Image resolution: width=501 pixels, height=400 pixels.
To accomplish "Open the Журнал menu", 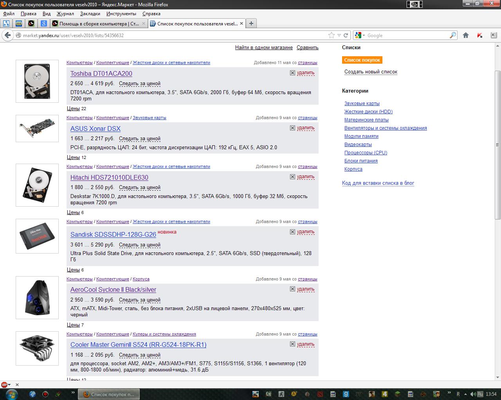I will pyautogui.click(x=65, y=14).
